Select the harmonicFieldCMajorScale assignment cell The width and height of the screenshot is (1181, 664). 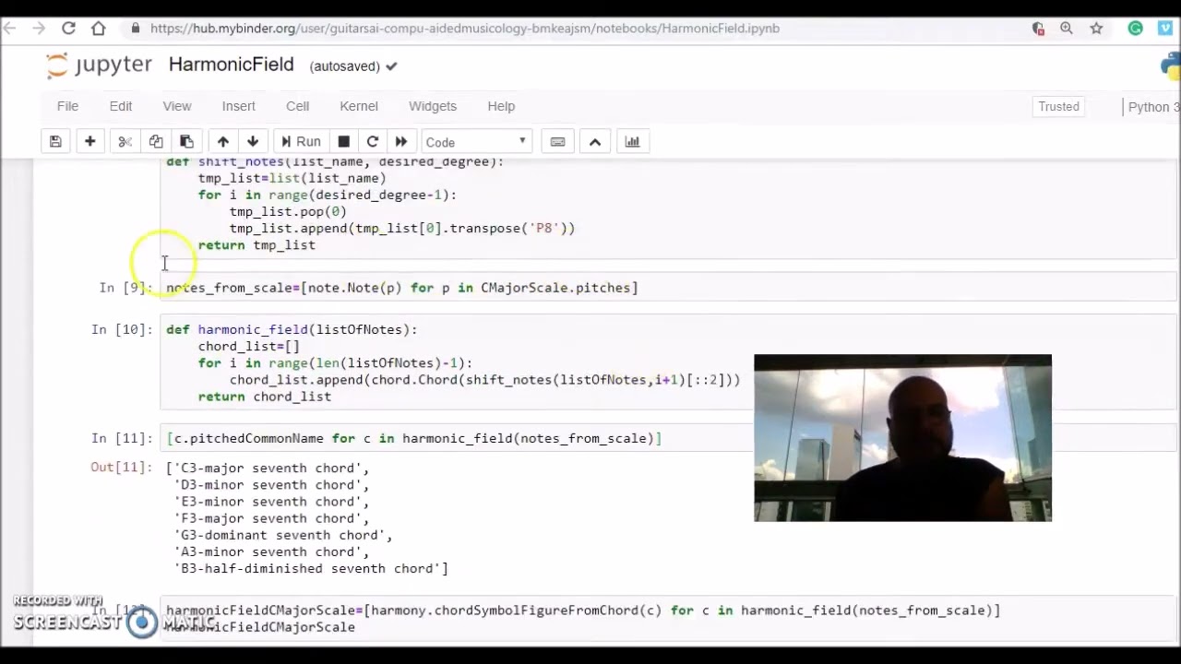[669, 619]
